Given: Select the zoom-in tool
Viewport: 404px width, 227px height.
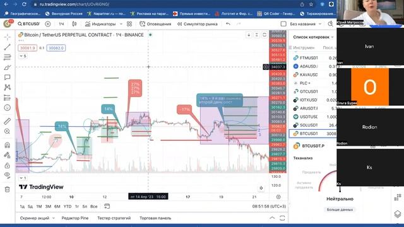Looking at the screenshot, I should click(x=7, y=131).
